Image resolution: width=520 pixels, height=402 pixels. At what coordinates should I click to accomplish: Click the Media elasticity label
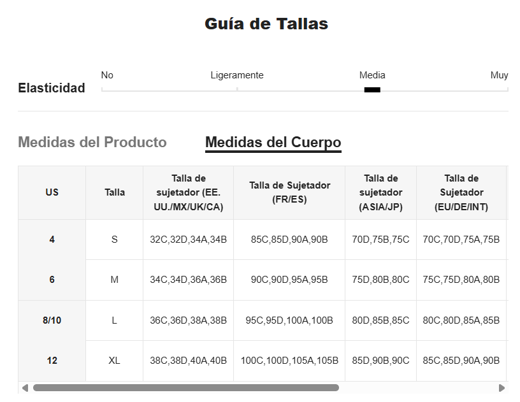click(372, 75)
